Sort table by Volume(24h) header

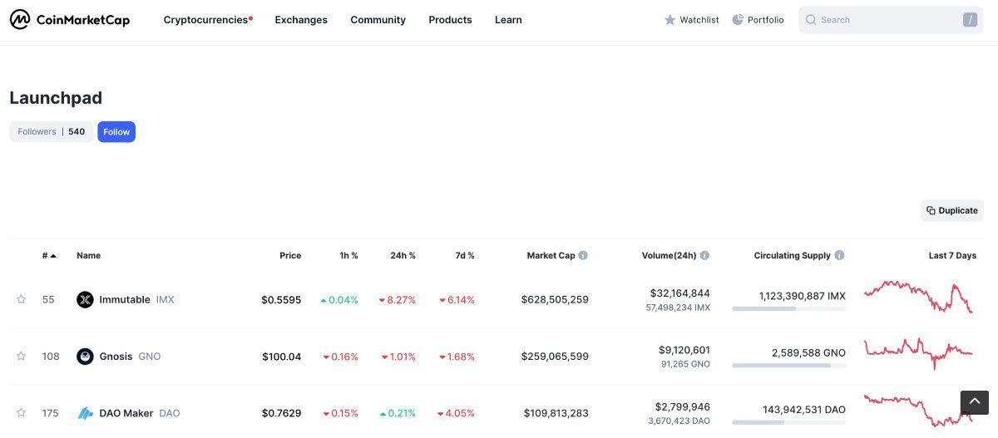click(x=669, y=255)
